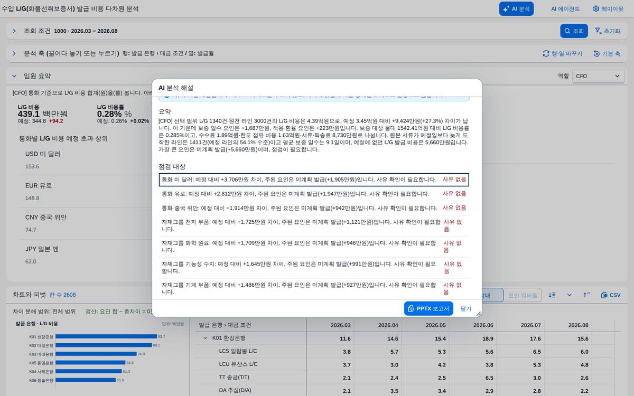
Task: Click the K01 한강은행 chart bar
Action: 106,336
